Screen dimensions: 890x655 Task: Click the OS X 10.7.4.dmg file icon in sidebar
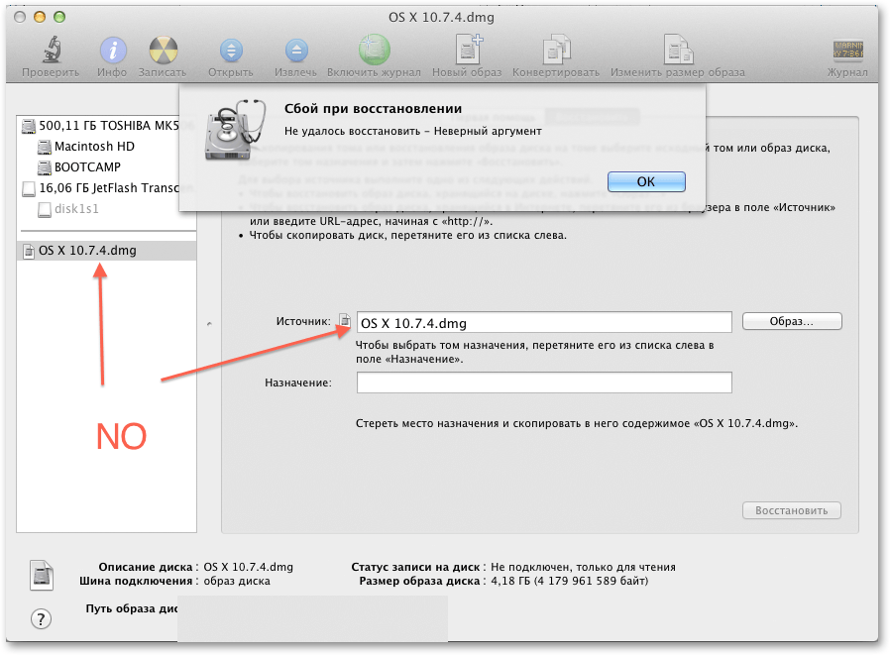tap(29, 251)
